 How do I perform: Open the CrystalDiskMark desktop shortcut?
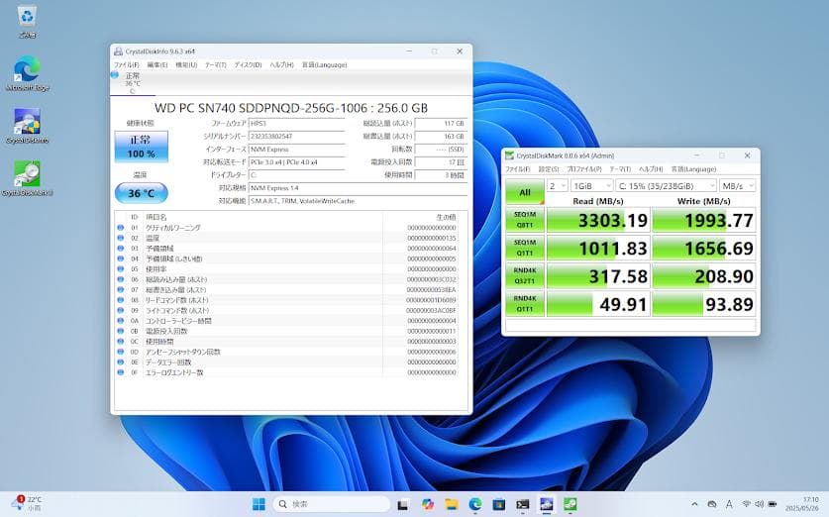pos(27,178)
